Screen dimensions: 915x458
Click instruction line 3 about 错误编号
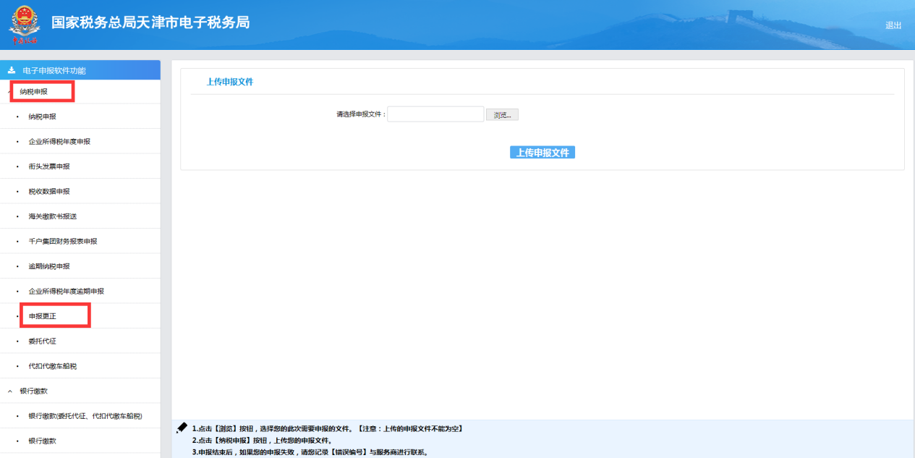coord(310,452)
